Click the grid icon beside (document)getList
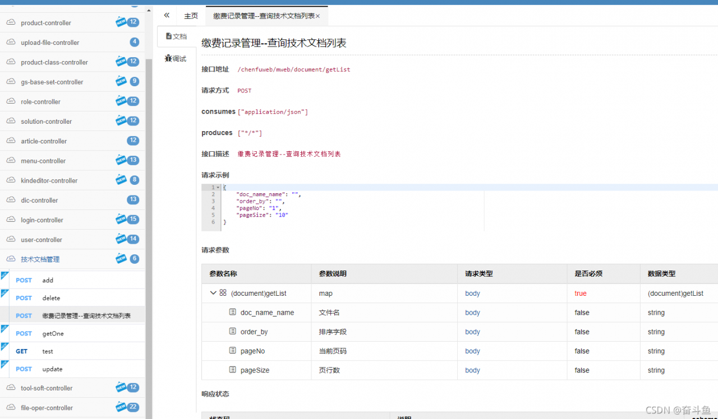Screen dimensions: 718x419 [223, 293]
